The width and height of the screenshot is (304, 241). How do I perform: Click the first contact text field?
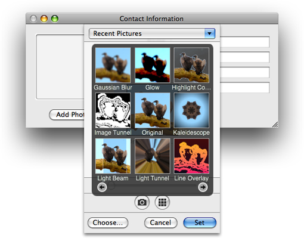(244, 42)
